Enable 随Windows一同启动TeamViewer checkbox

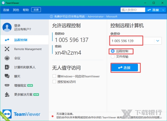tap(54, 76)
